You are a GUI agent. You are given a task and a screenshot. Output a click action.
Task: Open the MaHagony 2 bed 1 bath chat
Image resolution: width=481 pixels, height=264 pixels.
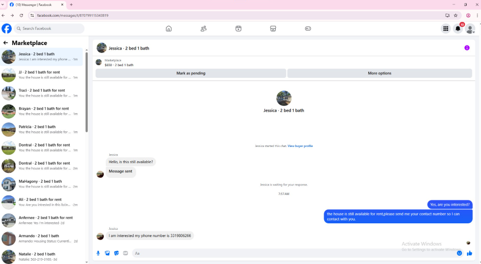tap(42, 184)
